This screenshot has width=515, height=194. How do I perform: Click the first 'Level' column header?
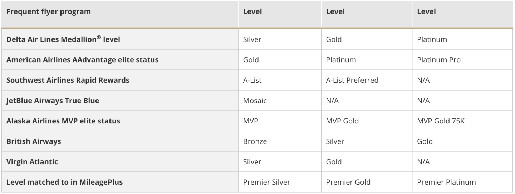point(252,11)
